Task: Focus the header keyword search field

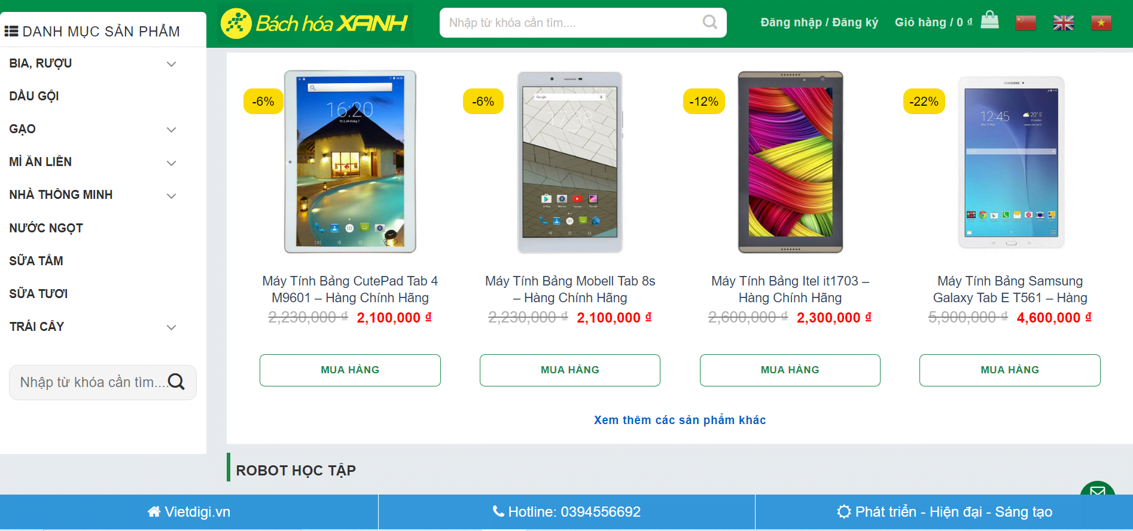Action: point(571,23)
